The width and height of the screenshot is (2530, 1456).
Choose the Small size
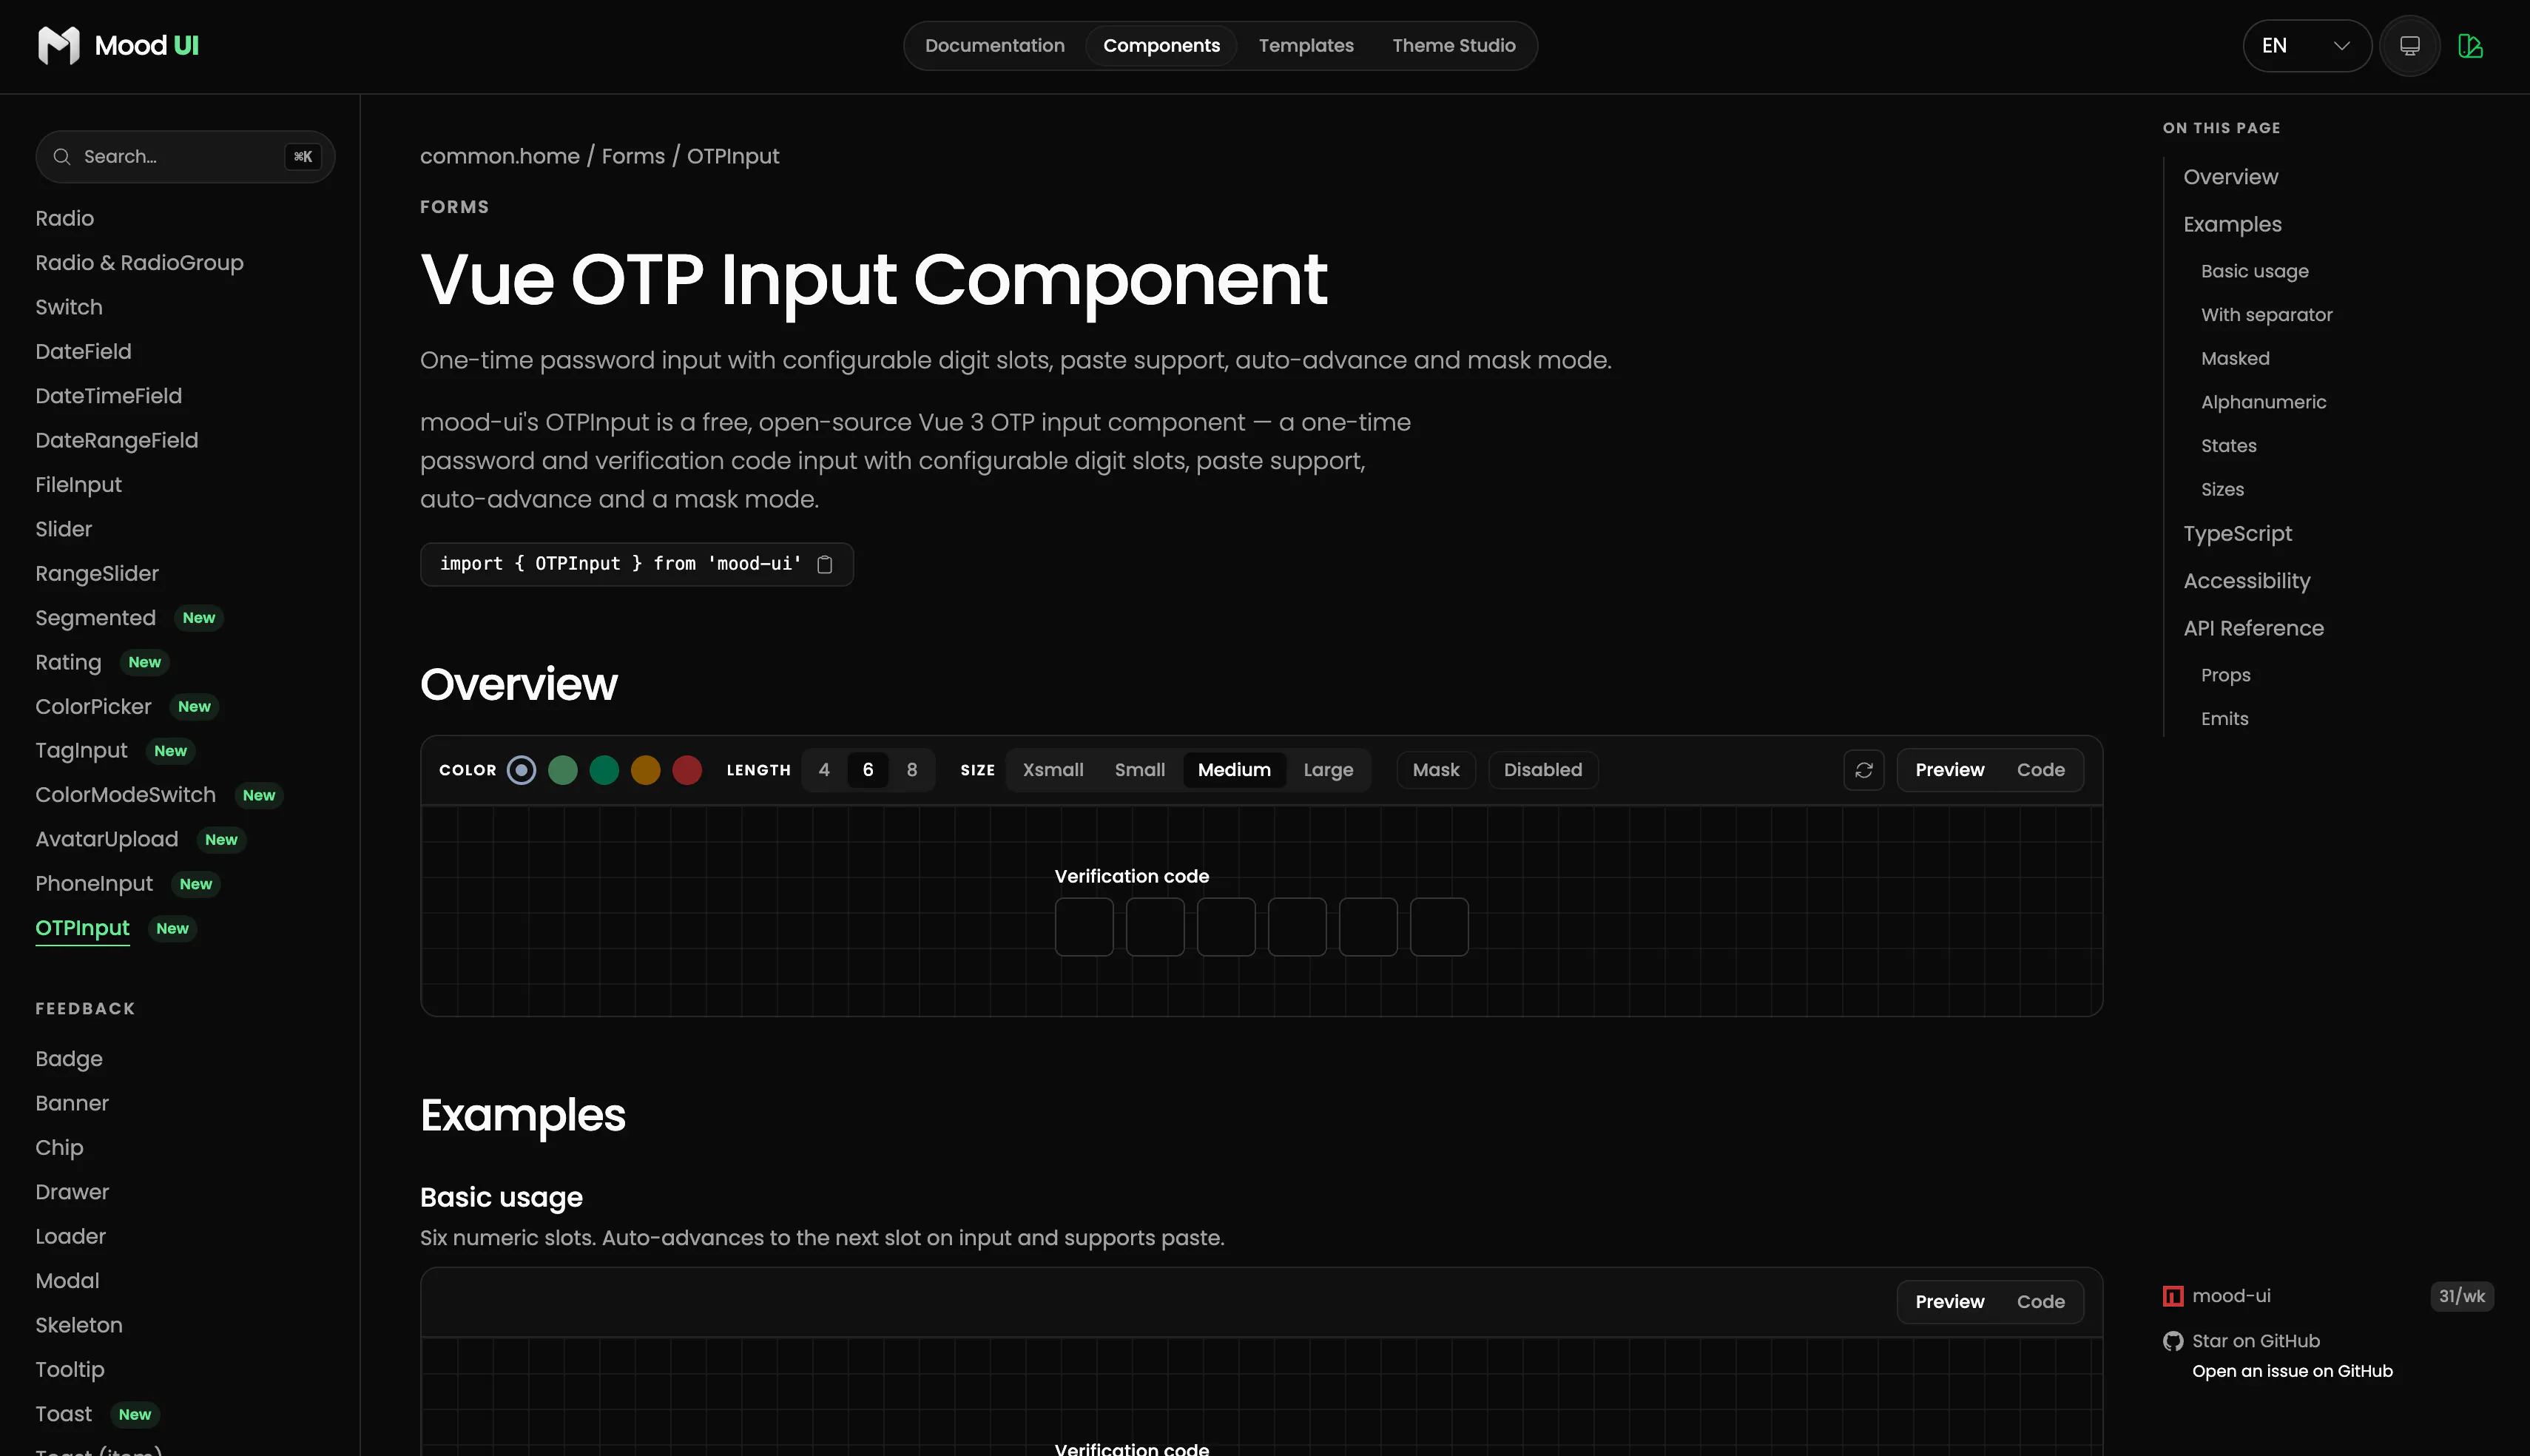point(1139,770)
